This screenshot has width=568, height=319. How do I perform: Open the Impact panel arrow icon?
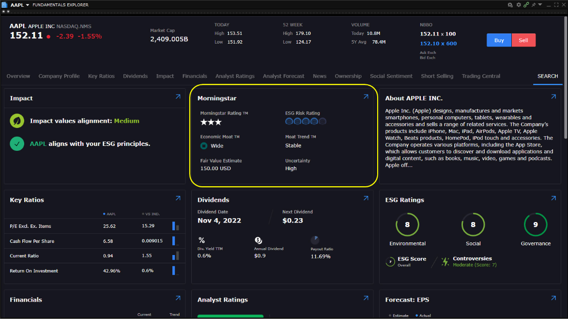tap(178, 97)
